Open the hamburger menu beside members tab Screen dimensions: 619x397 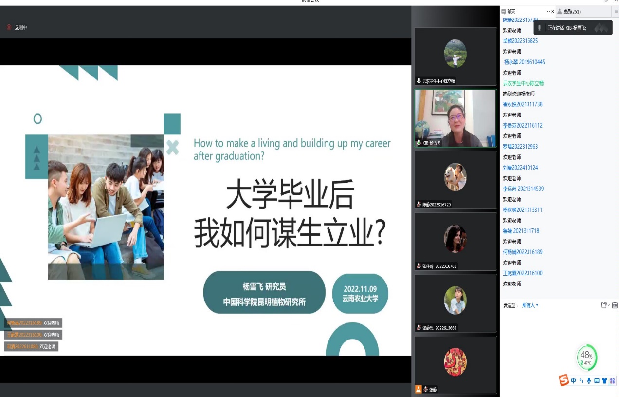(616, 12)
